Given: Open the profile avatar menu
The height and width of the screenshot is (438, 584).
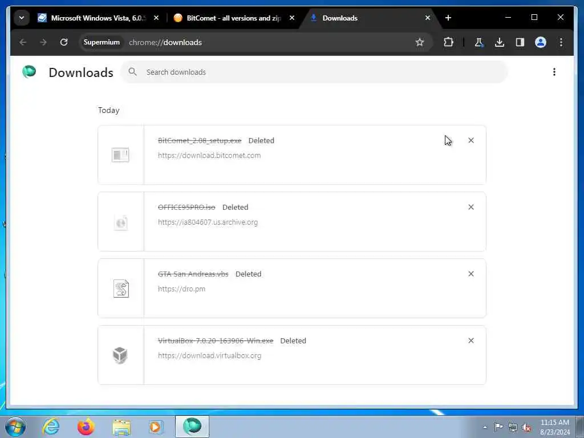Looking at the screenshot, I should pyautogui.click(x=541, y=42).
